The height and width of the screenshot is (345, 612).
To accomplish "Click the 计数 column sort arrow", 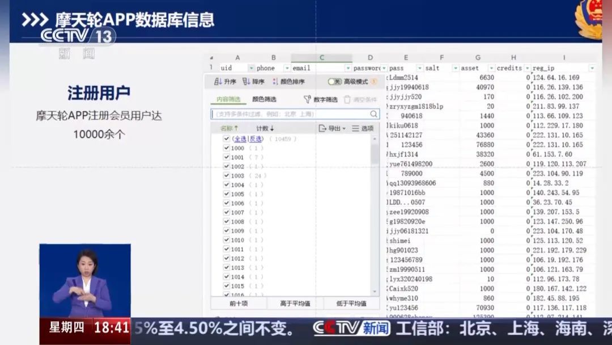I will click(x=272, y=128).
